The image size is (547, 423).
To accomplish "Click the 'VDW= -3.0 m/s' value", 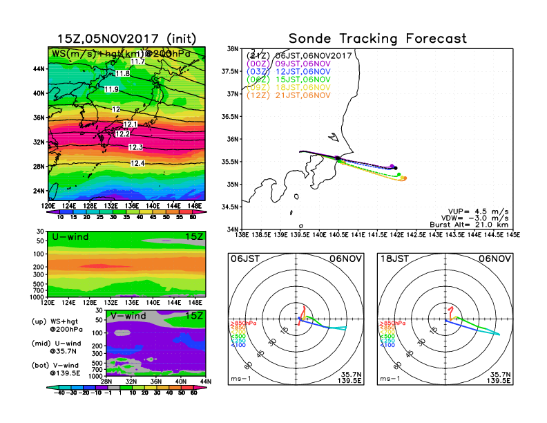I will click(x=474, y=218).
